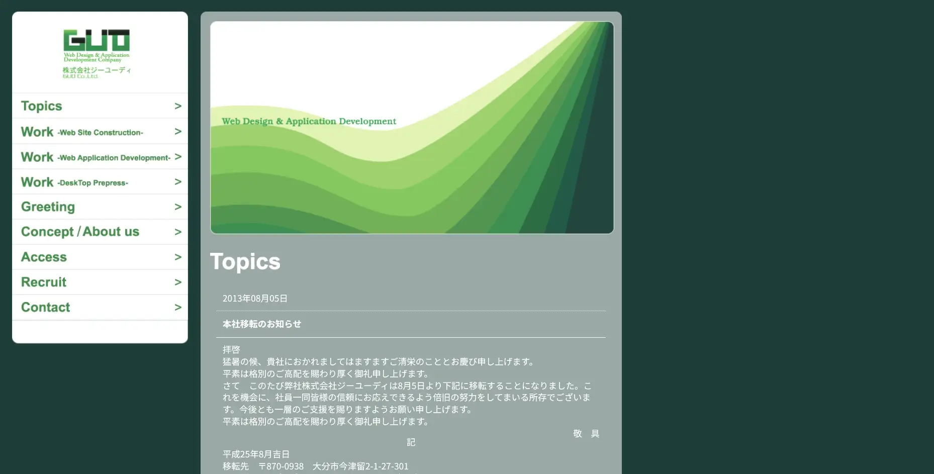The width and height of the screenshot is (934, 474).
Task: Open the Greeting page
Action: pyautogui.click(x=48, y=207)
